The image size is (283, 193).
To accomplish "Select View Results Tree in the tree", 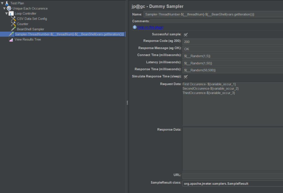I will click(28, 40).
